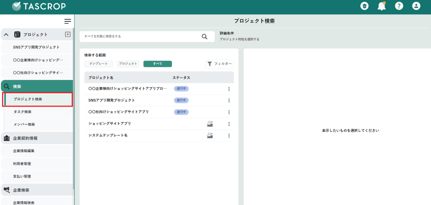
Task: Go to タスク検索 in sidebar
Action: tap(38, 112)
